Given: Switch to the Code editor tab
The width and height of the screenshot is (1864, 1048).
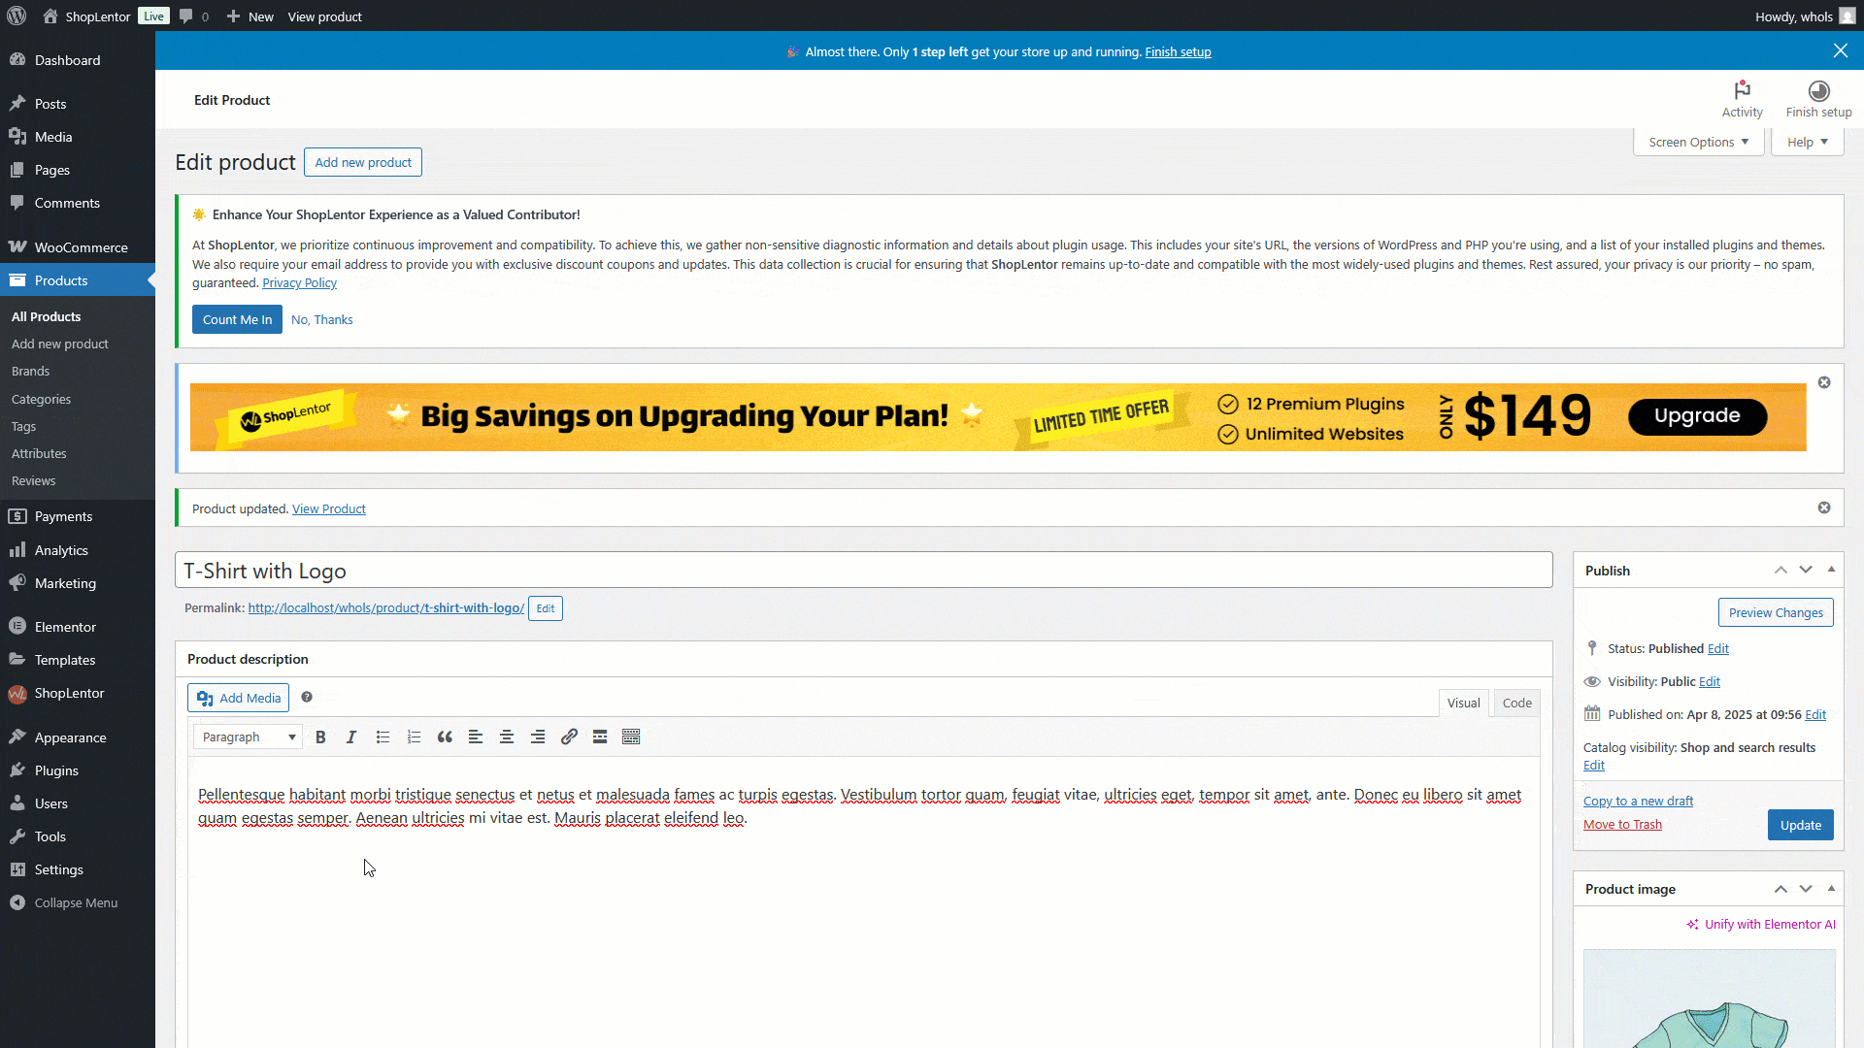Looking at the screenshot, I should coord(1516,704).
